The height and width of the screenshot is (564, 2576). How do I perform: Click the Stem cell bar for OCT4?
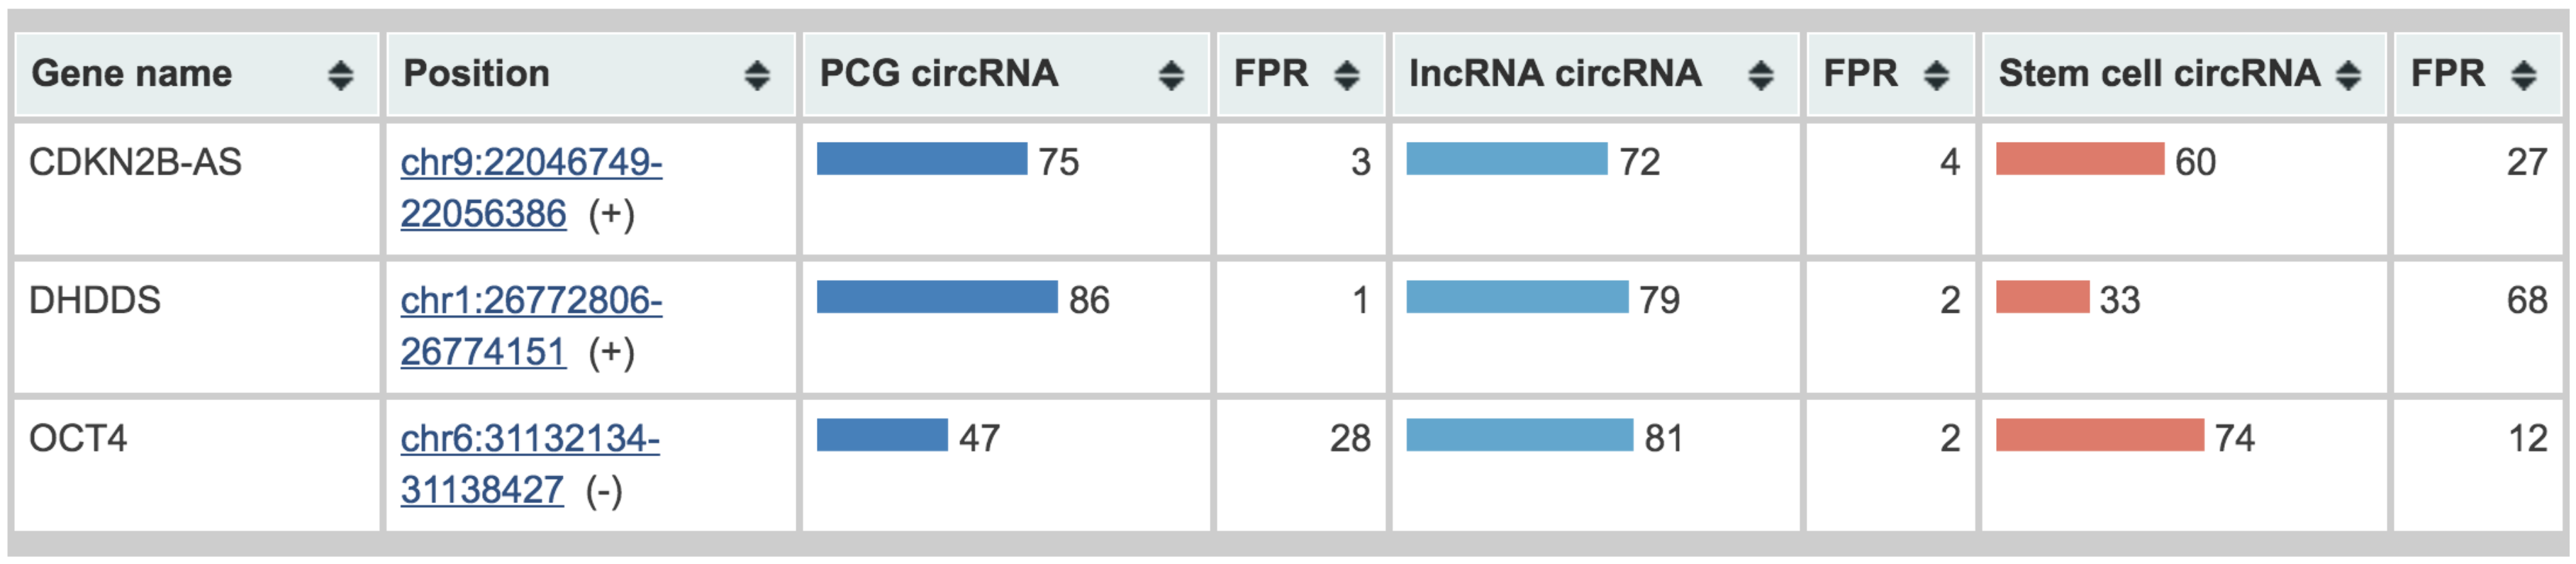coord(2099,435)
